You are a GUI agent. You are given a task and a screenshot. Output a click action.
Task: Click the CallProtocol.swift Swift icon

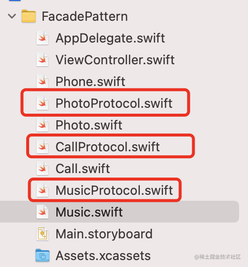[x=42, y=147]
